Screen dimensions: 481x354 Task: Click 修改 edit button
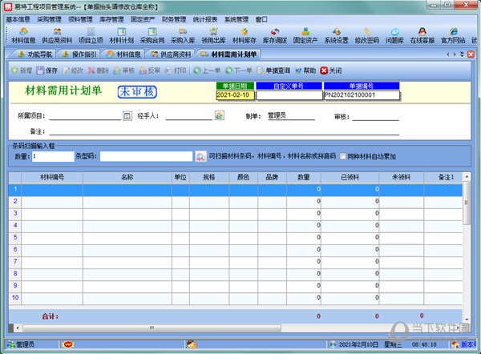(x=73, y=70)
